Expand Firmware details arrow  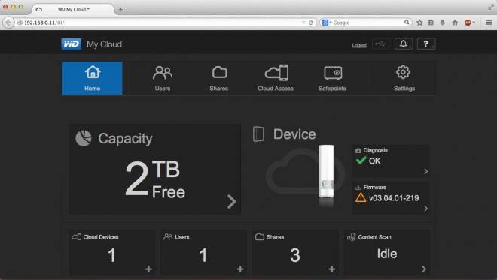click(425, 209)
